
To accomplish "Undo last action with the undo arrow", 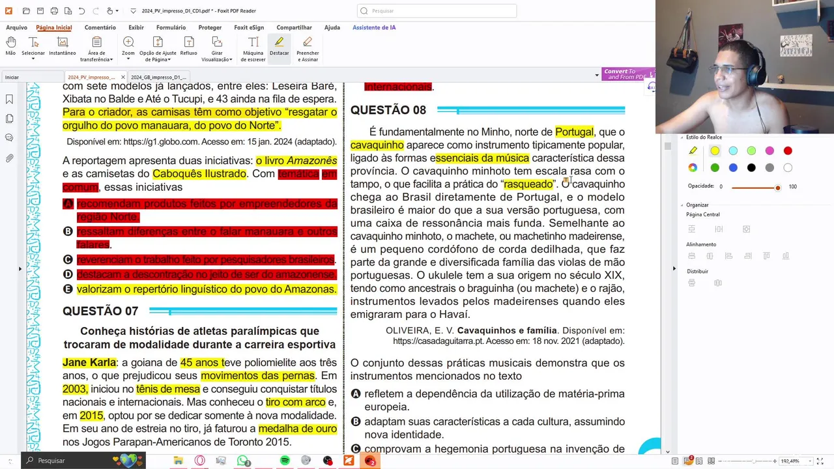I will coord(81,11).
